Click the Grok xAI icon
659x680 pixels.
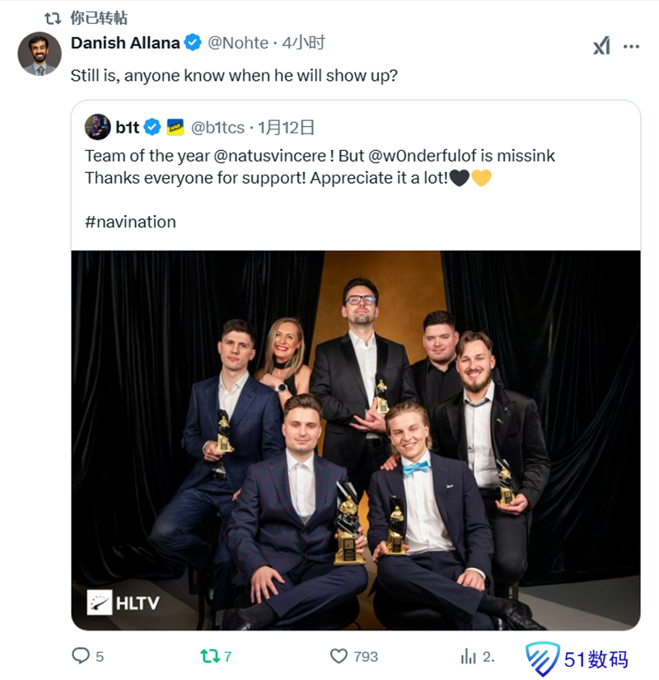coord(601,46)
